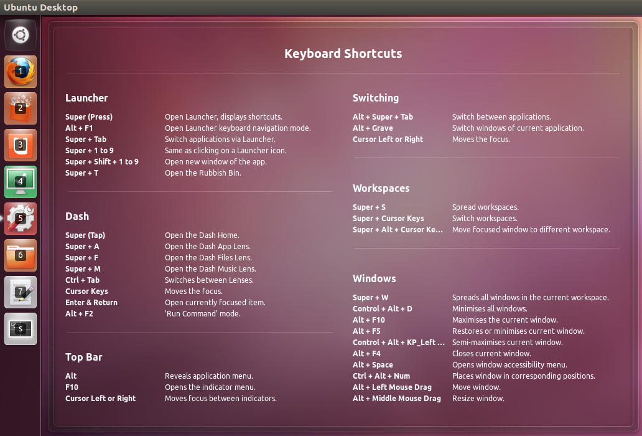Launch Firefox from the launcher

click(x=21, y=72)
